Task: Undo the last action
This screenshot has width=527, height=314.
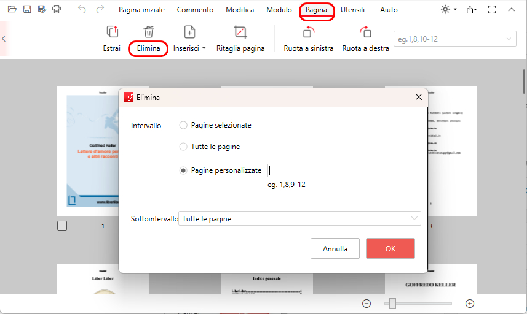Action: pyautogui.click(x=82, y=9)
